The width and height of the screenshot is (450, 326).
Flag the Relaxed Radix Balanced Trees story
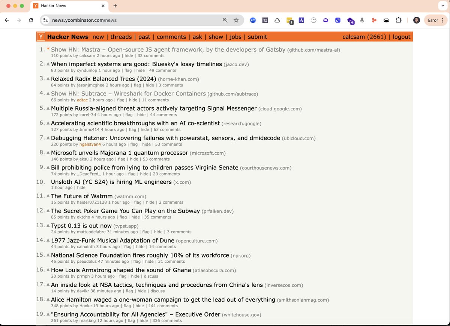click(x=137, y=85)
